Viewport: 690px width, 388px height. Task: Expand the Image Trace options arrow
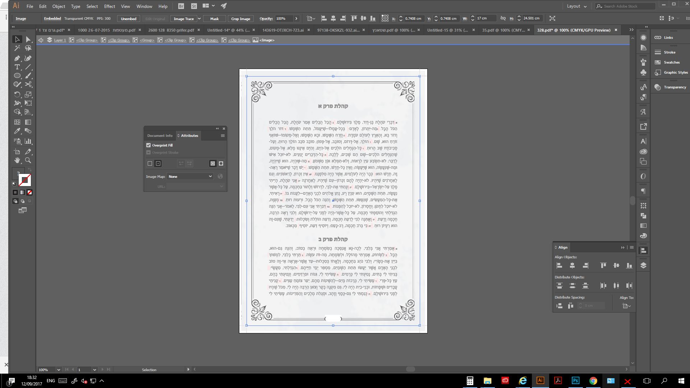(199, 18)
